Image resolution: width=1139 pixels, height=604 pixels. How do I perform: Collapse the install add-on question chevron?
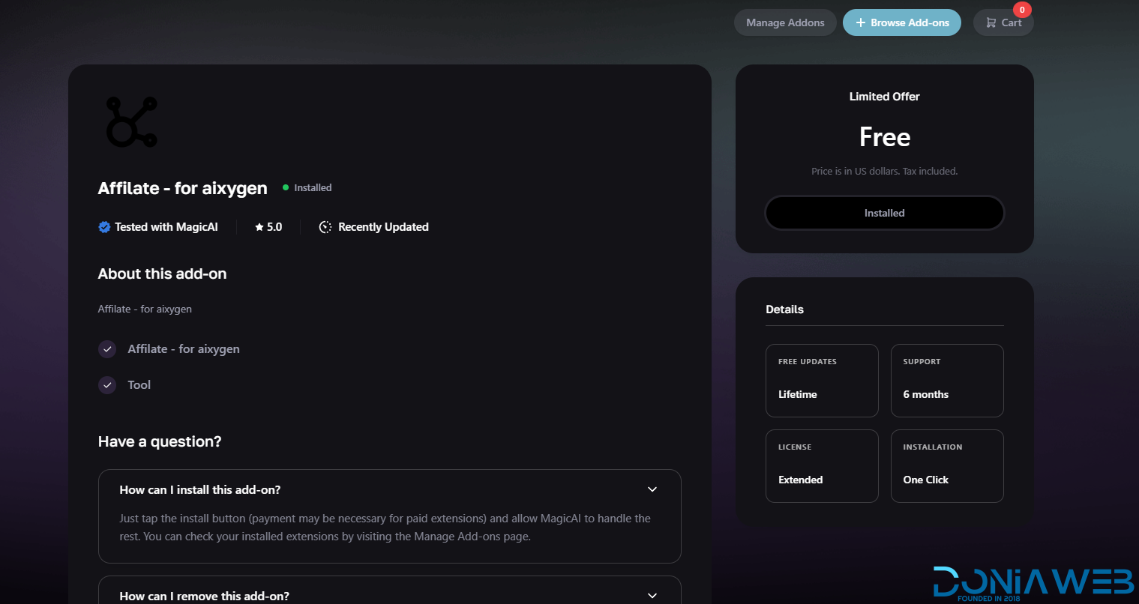[x=652, y=489]
